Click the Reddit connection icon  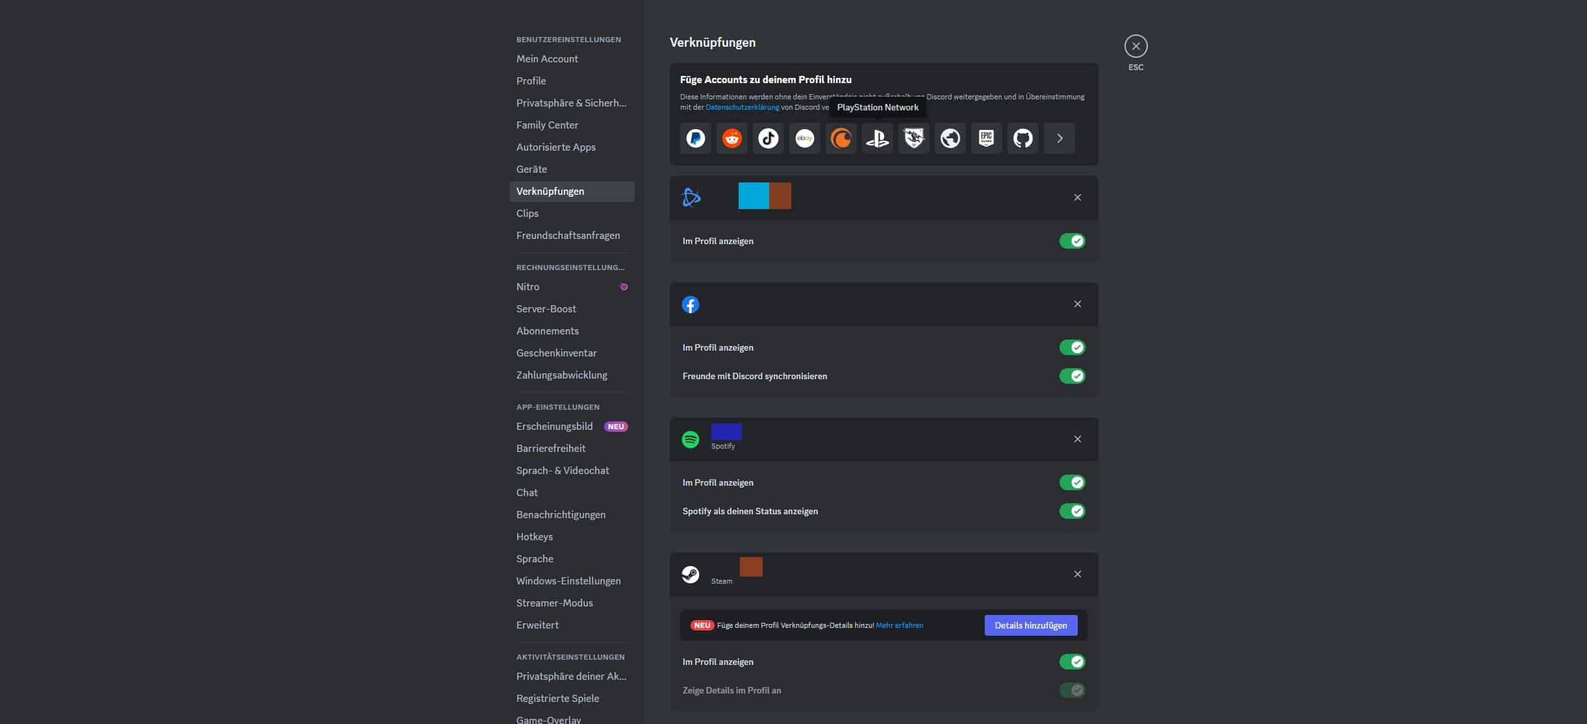[x=731, y=138]
